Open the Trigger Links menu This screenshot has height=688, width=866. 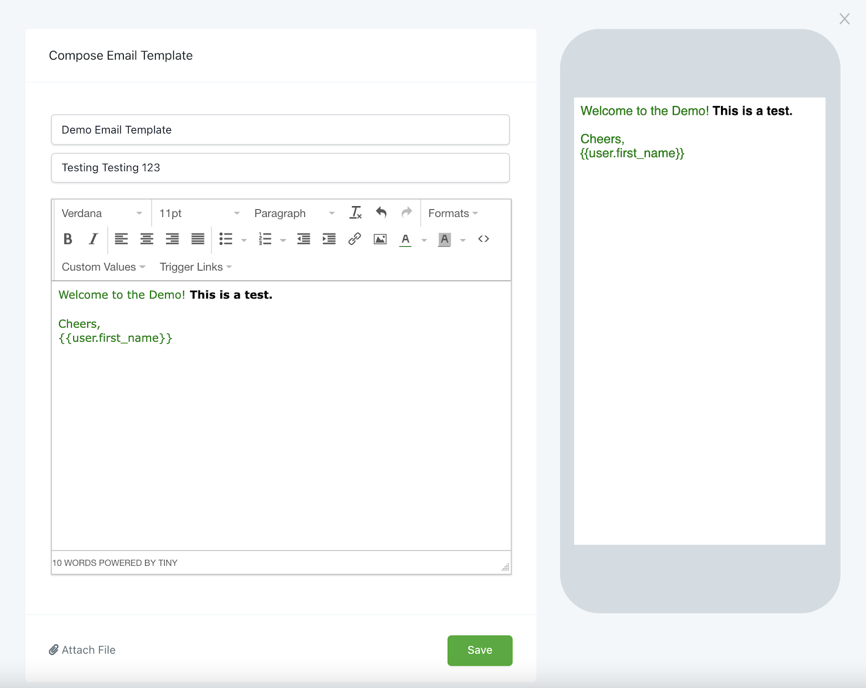pos(195,267)
